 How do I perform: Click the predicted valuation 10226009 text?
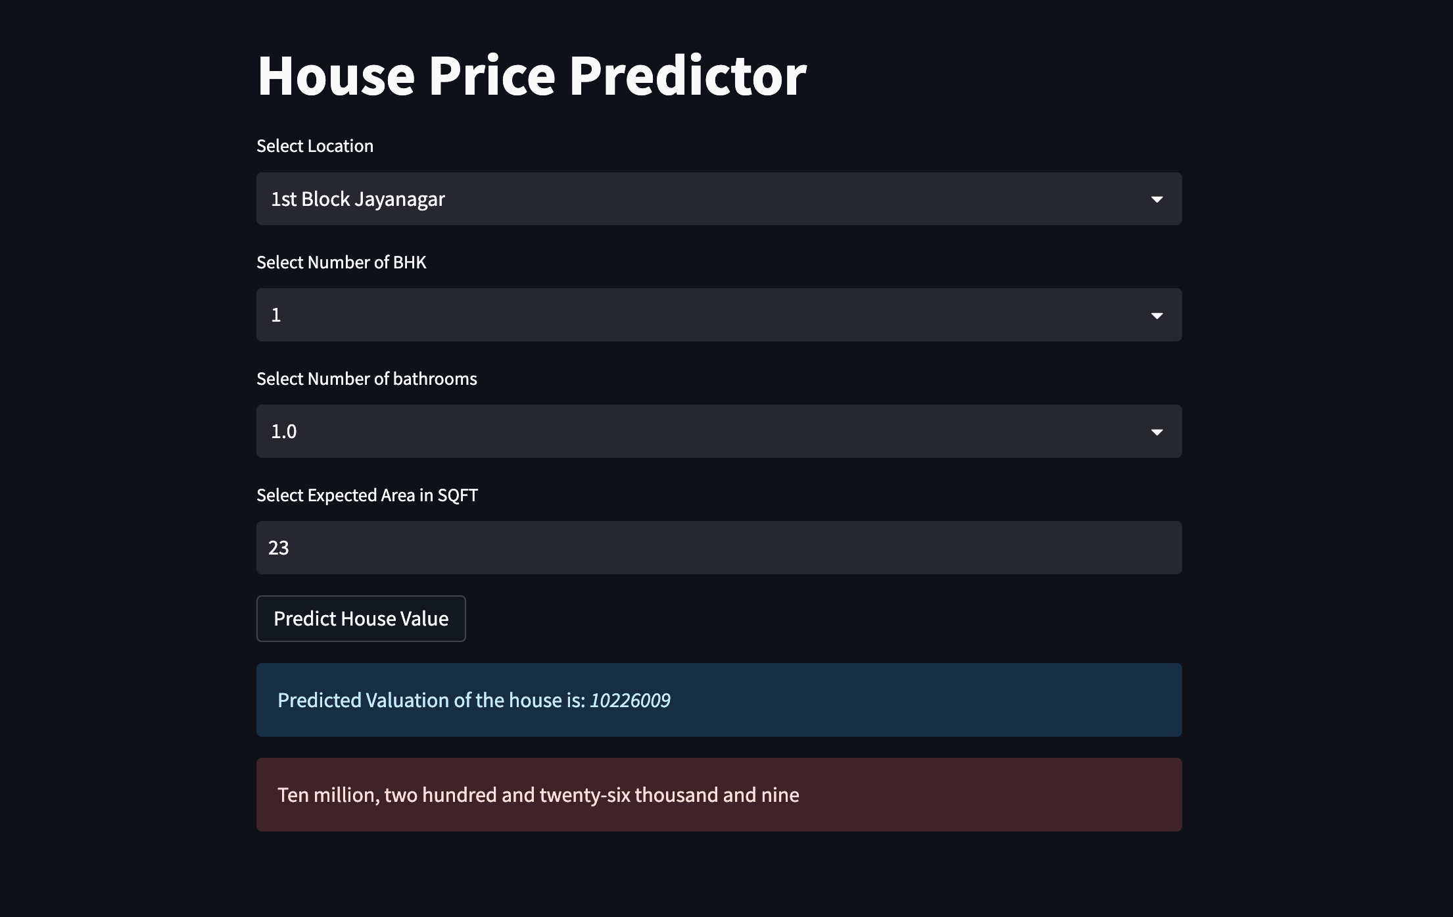coord(630,700)
